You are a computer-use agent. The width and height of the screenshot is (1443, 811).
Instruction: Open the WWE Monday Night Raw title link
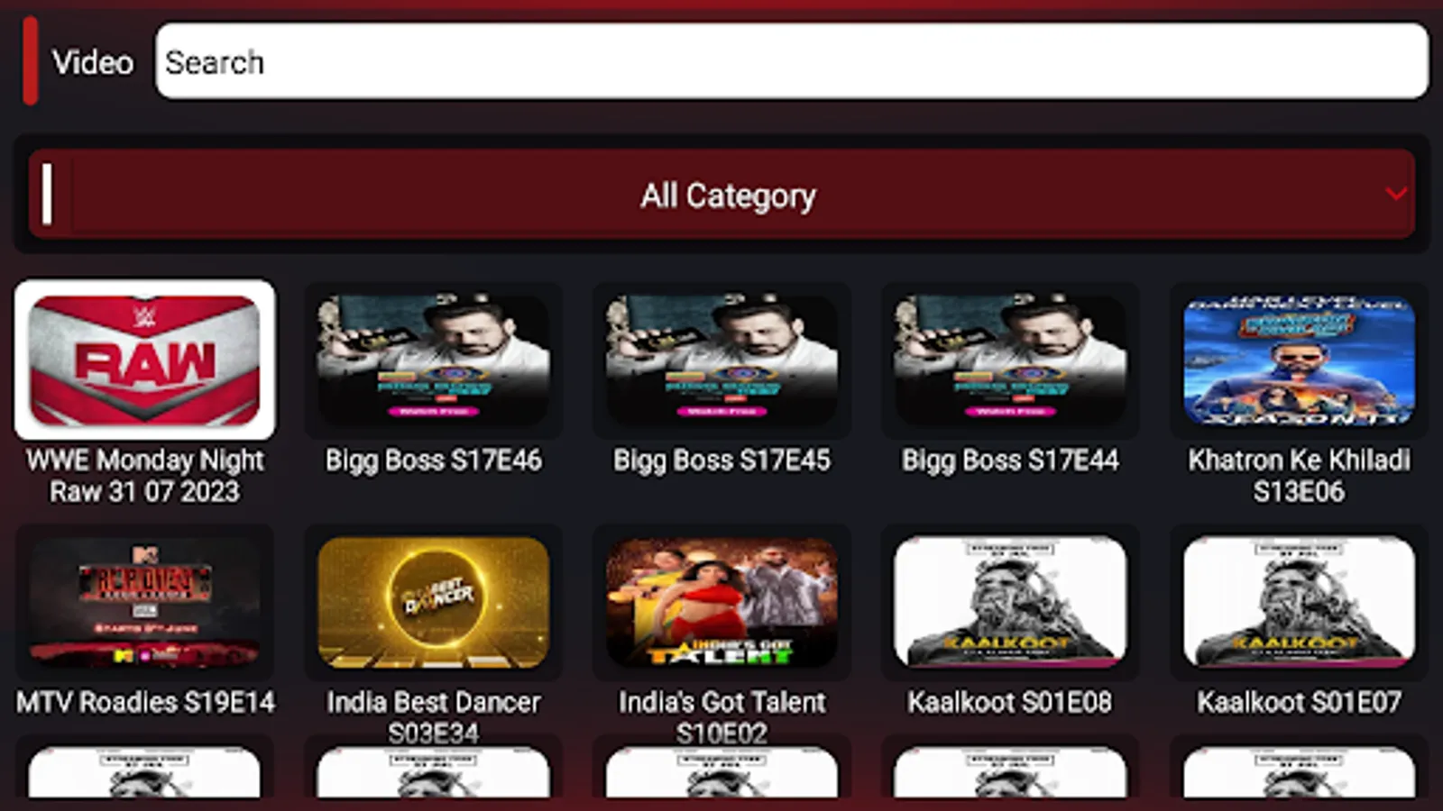point(144,476)
